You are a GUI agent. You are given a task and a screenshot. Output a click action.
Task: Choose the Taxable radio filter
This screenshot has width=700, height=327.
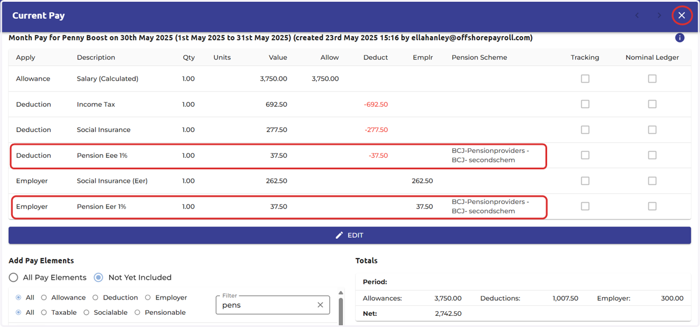[x=44, y=312]
